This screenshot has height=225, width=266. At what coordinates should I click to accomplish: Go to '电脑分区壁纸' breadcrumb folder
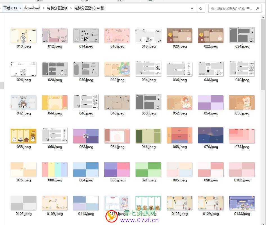(x=57, y=8)
